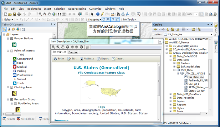
Task: Select States_CA_NV in the Catalog tree
Action: 196,91
